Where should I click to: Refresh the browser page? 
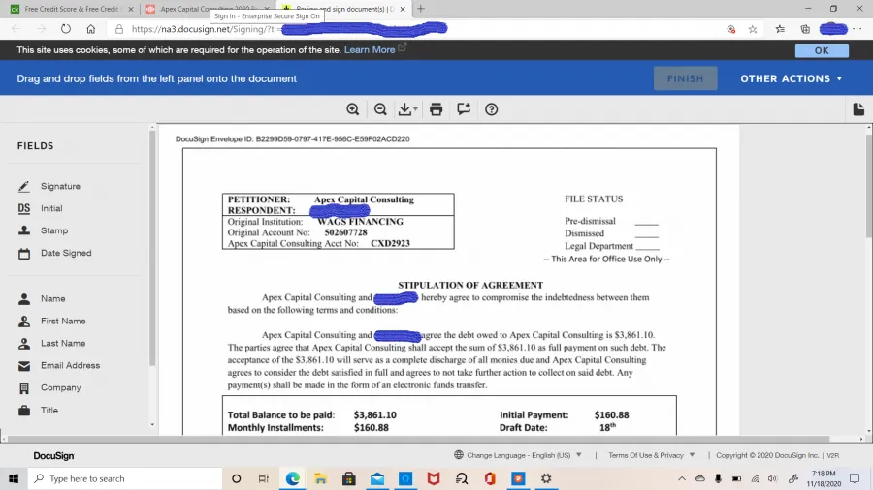tap(66, 29)
